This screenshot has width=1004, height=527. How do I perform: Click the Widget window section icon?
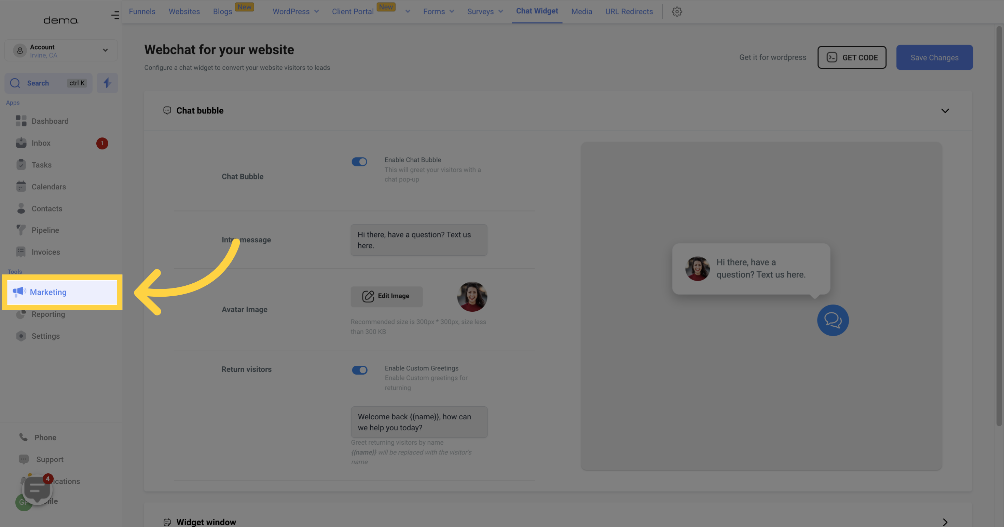[167, 522]
